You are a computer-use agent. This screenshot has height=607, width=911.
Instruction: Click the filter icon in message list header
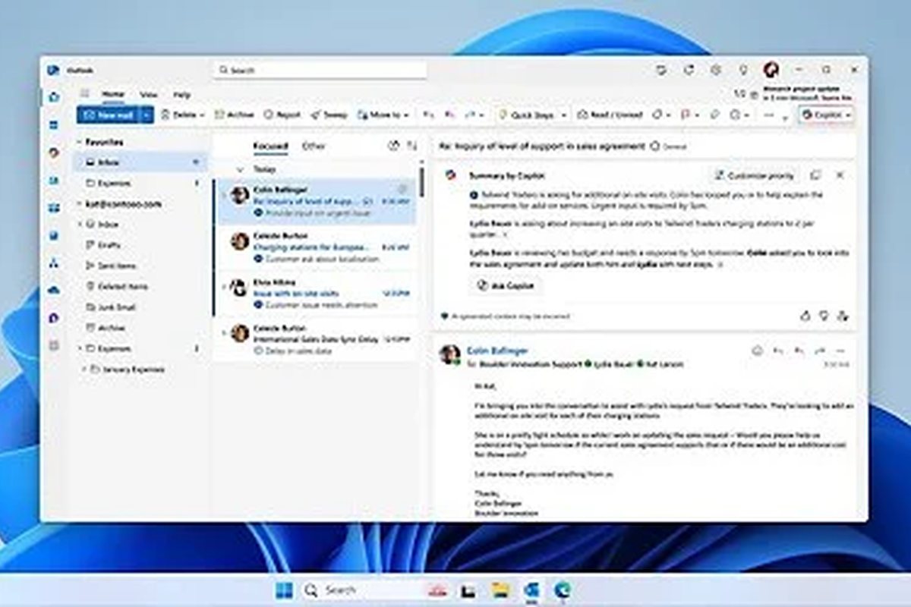click(x=393, y=146)
